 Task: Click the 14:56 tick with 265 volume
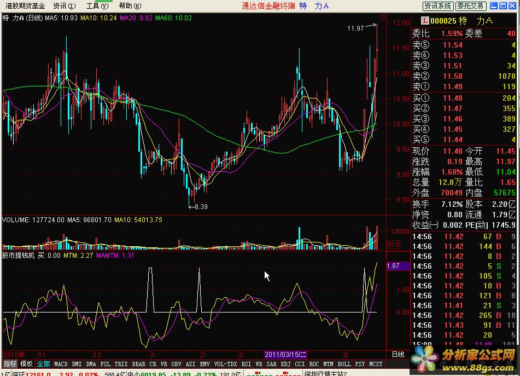464,315
